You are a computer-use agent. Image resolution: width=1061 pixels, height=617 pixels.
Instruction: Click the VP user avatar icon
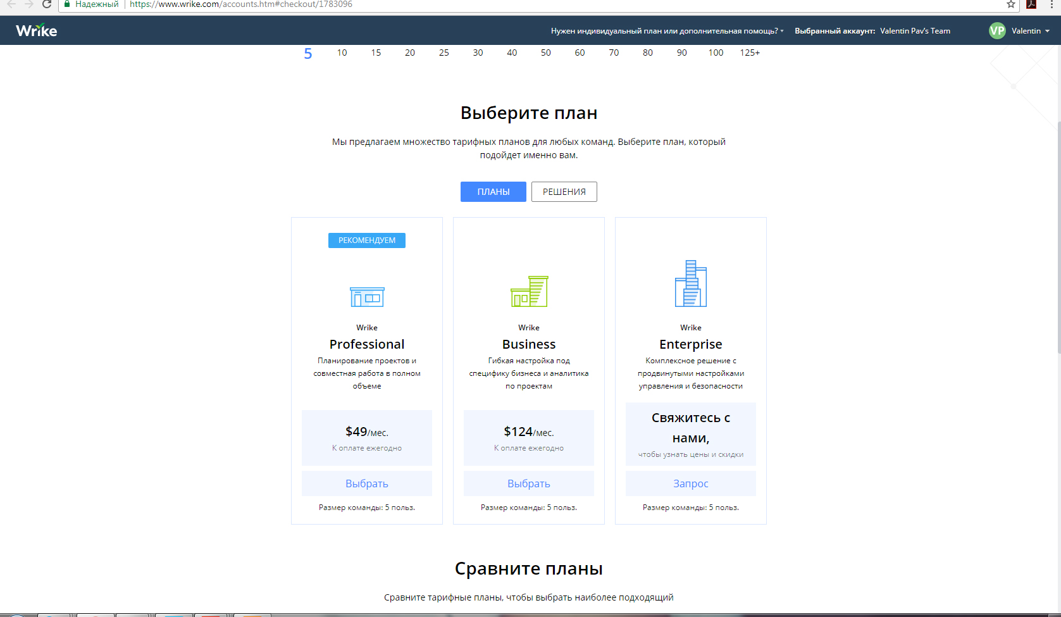click(997, 31)
